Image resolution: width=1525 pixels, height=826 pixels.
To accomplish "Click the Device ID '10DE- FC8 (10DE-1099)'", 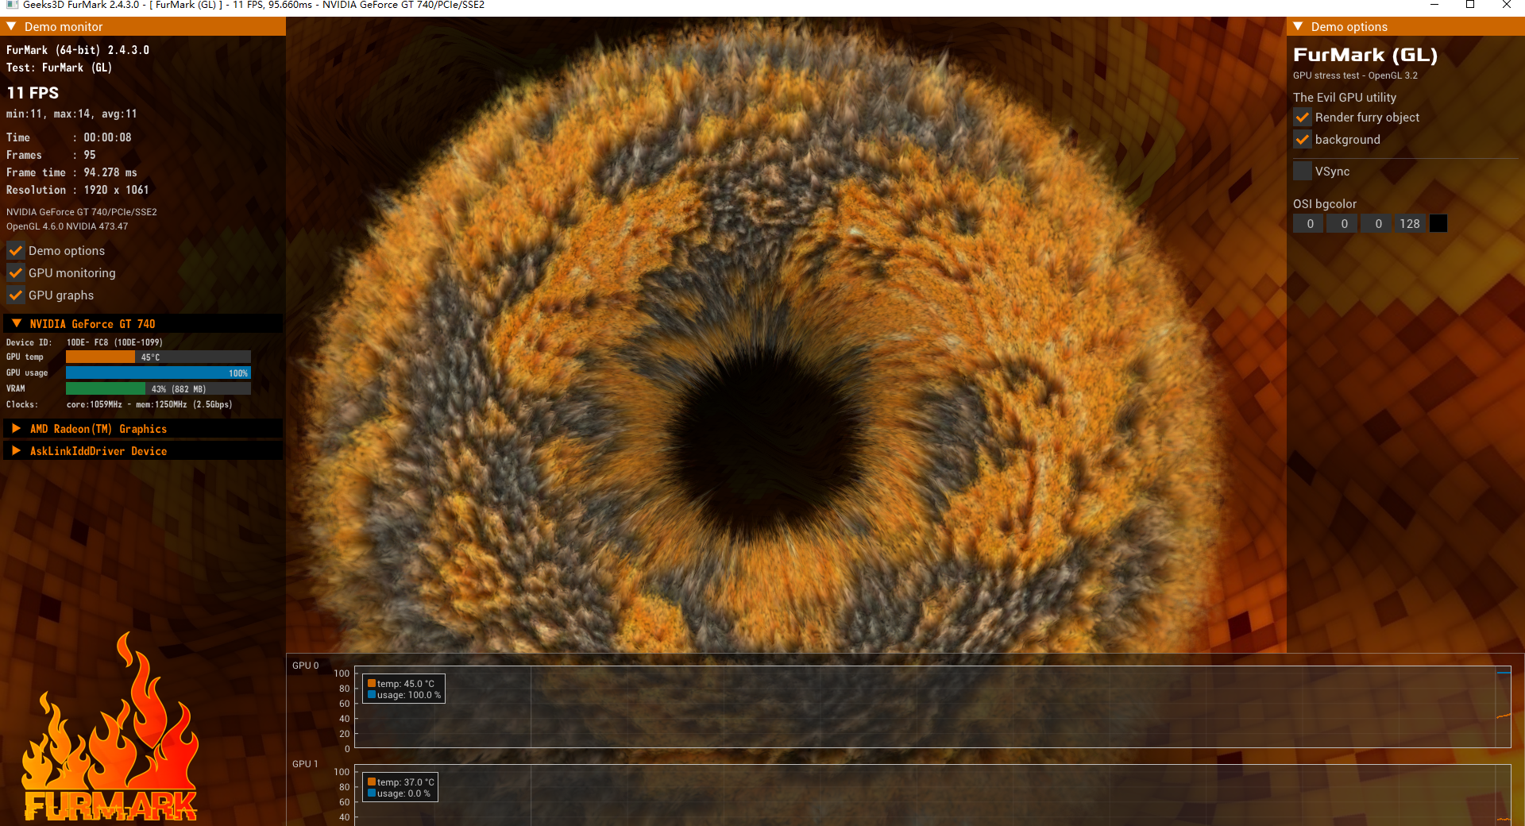I will [x=114, y=343].
